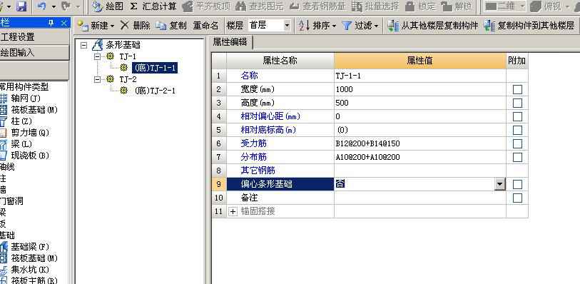Expand the 锚固搭接 property group
Screen dimensions: 580x284
point(233,211)
